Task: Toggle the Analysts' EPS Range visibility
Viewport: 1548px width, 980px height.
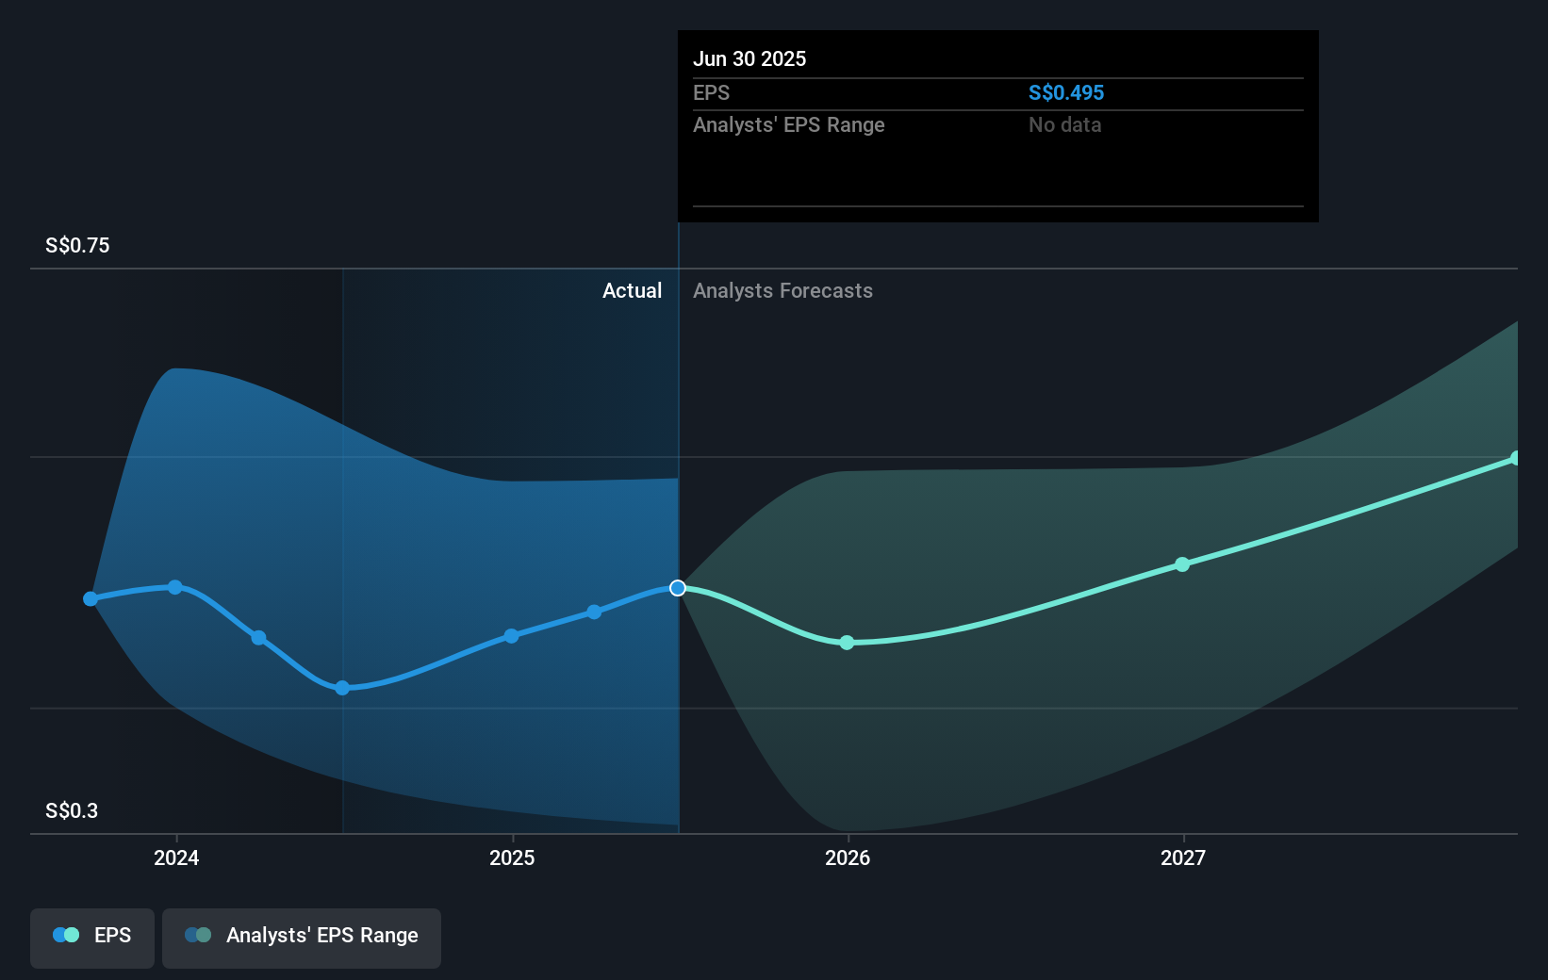Action: [302, 937]
